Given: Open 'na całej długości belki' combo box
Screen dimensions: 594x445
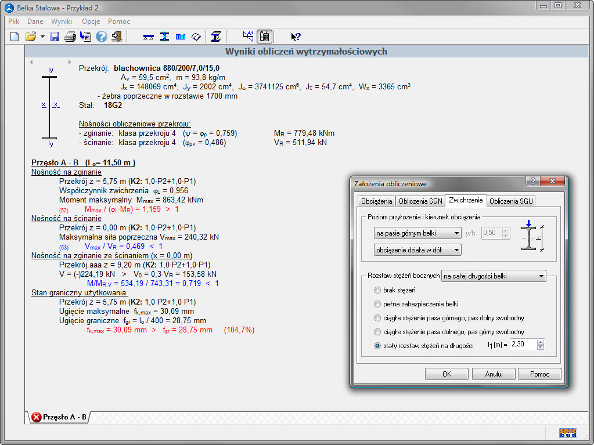Looking at the screenshot, I should click(x=494, y=276).
